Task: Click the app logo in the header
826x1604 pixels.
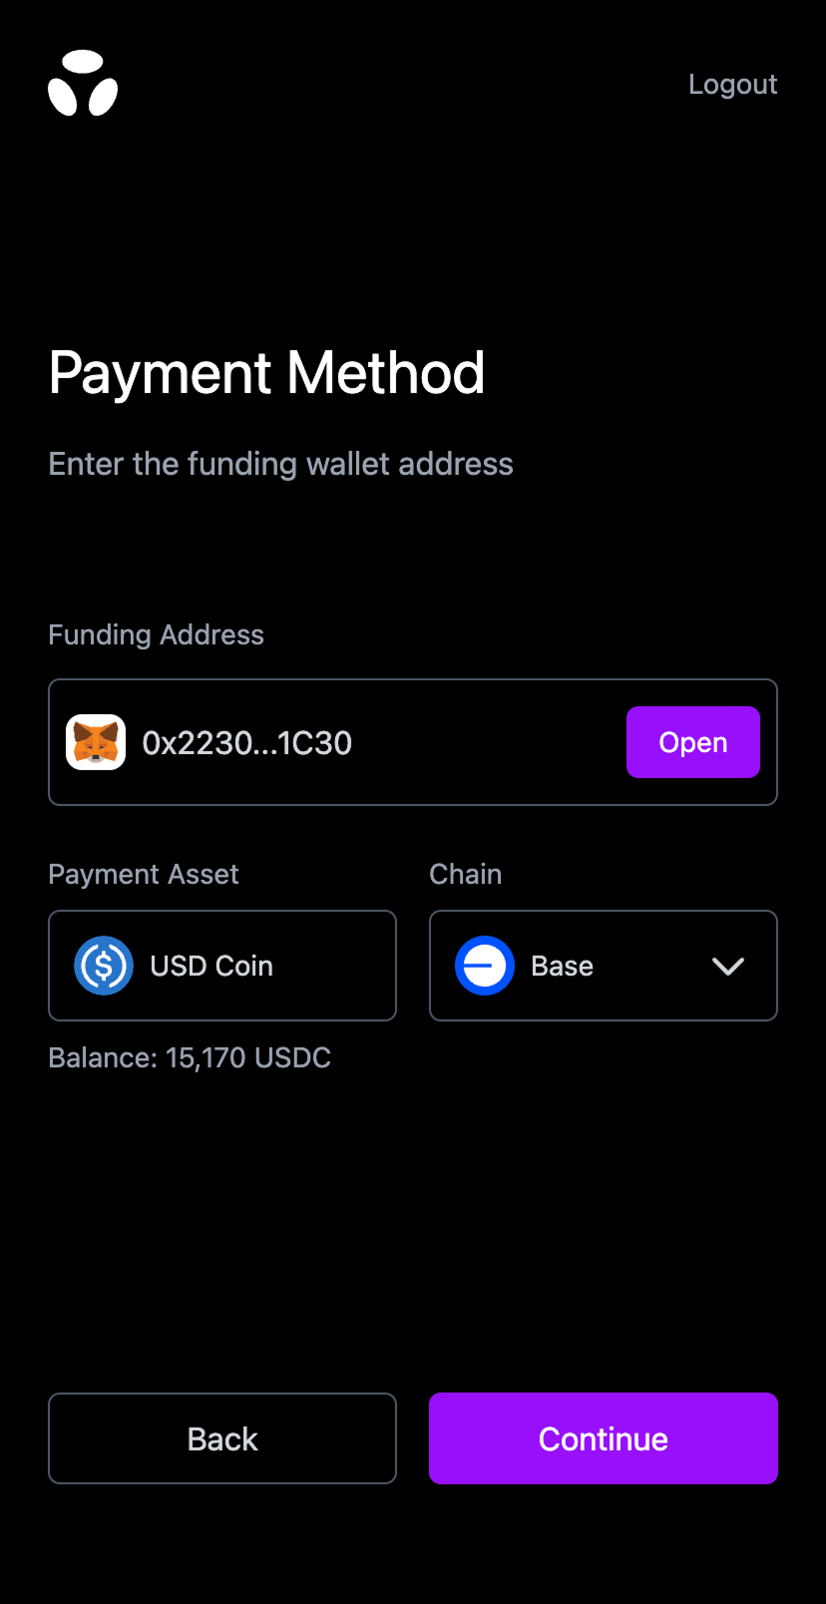Action: (x=83, y=84)
